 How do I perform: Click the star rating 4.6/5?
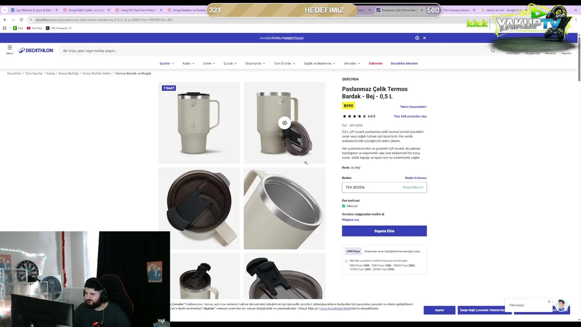coord(359,116)
